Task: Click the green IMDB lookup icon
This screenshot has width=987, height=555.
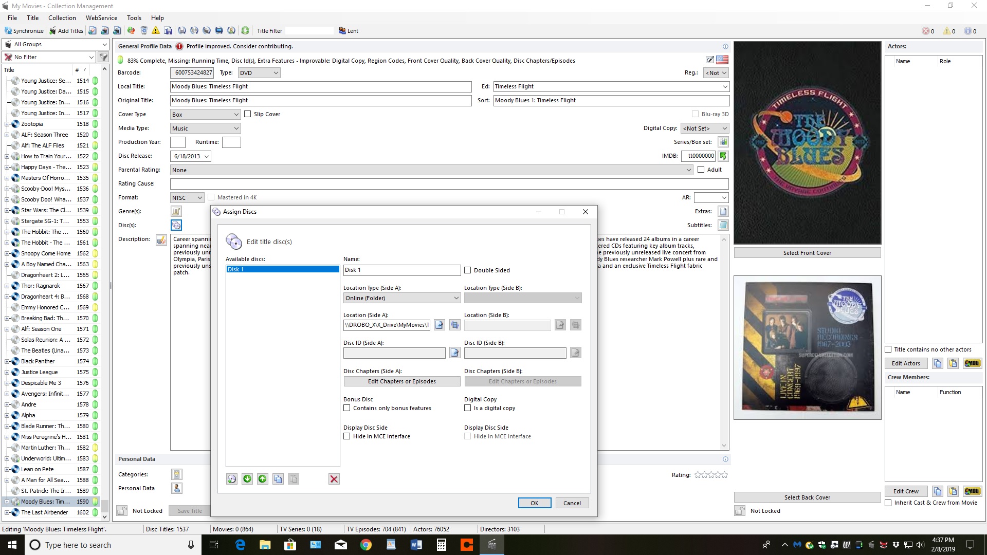Action: pos(723,156)
